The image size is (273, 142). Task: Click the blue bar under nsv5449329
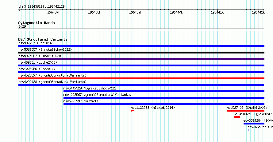(x=164, y=91)
